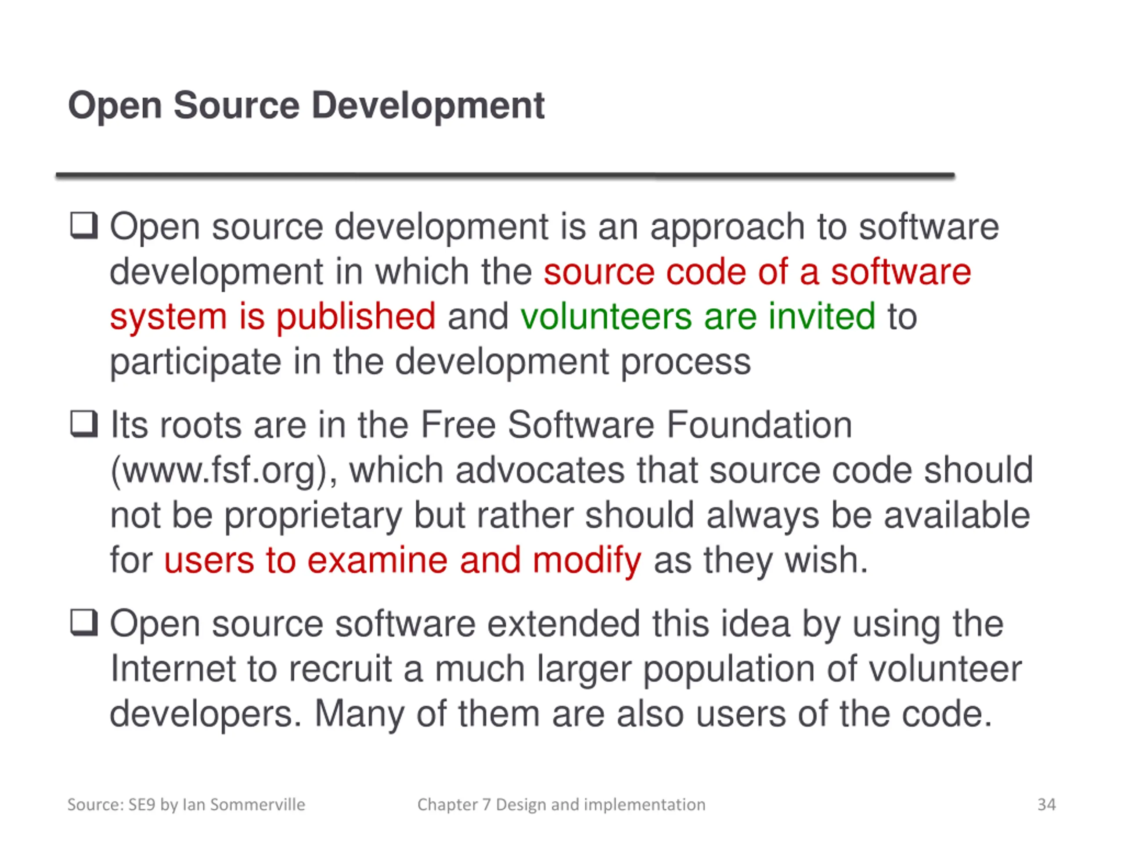Click the red text 'system is published'
The image size is (1124, 843).
(273, 317)
